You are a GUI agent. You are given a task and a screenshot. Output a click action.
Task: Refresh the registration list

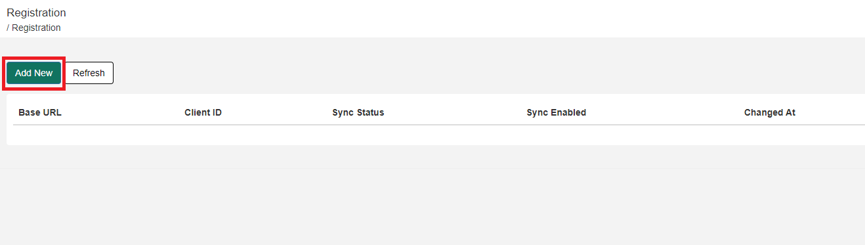pos(89,73)
